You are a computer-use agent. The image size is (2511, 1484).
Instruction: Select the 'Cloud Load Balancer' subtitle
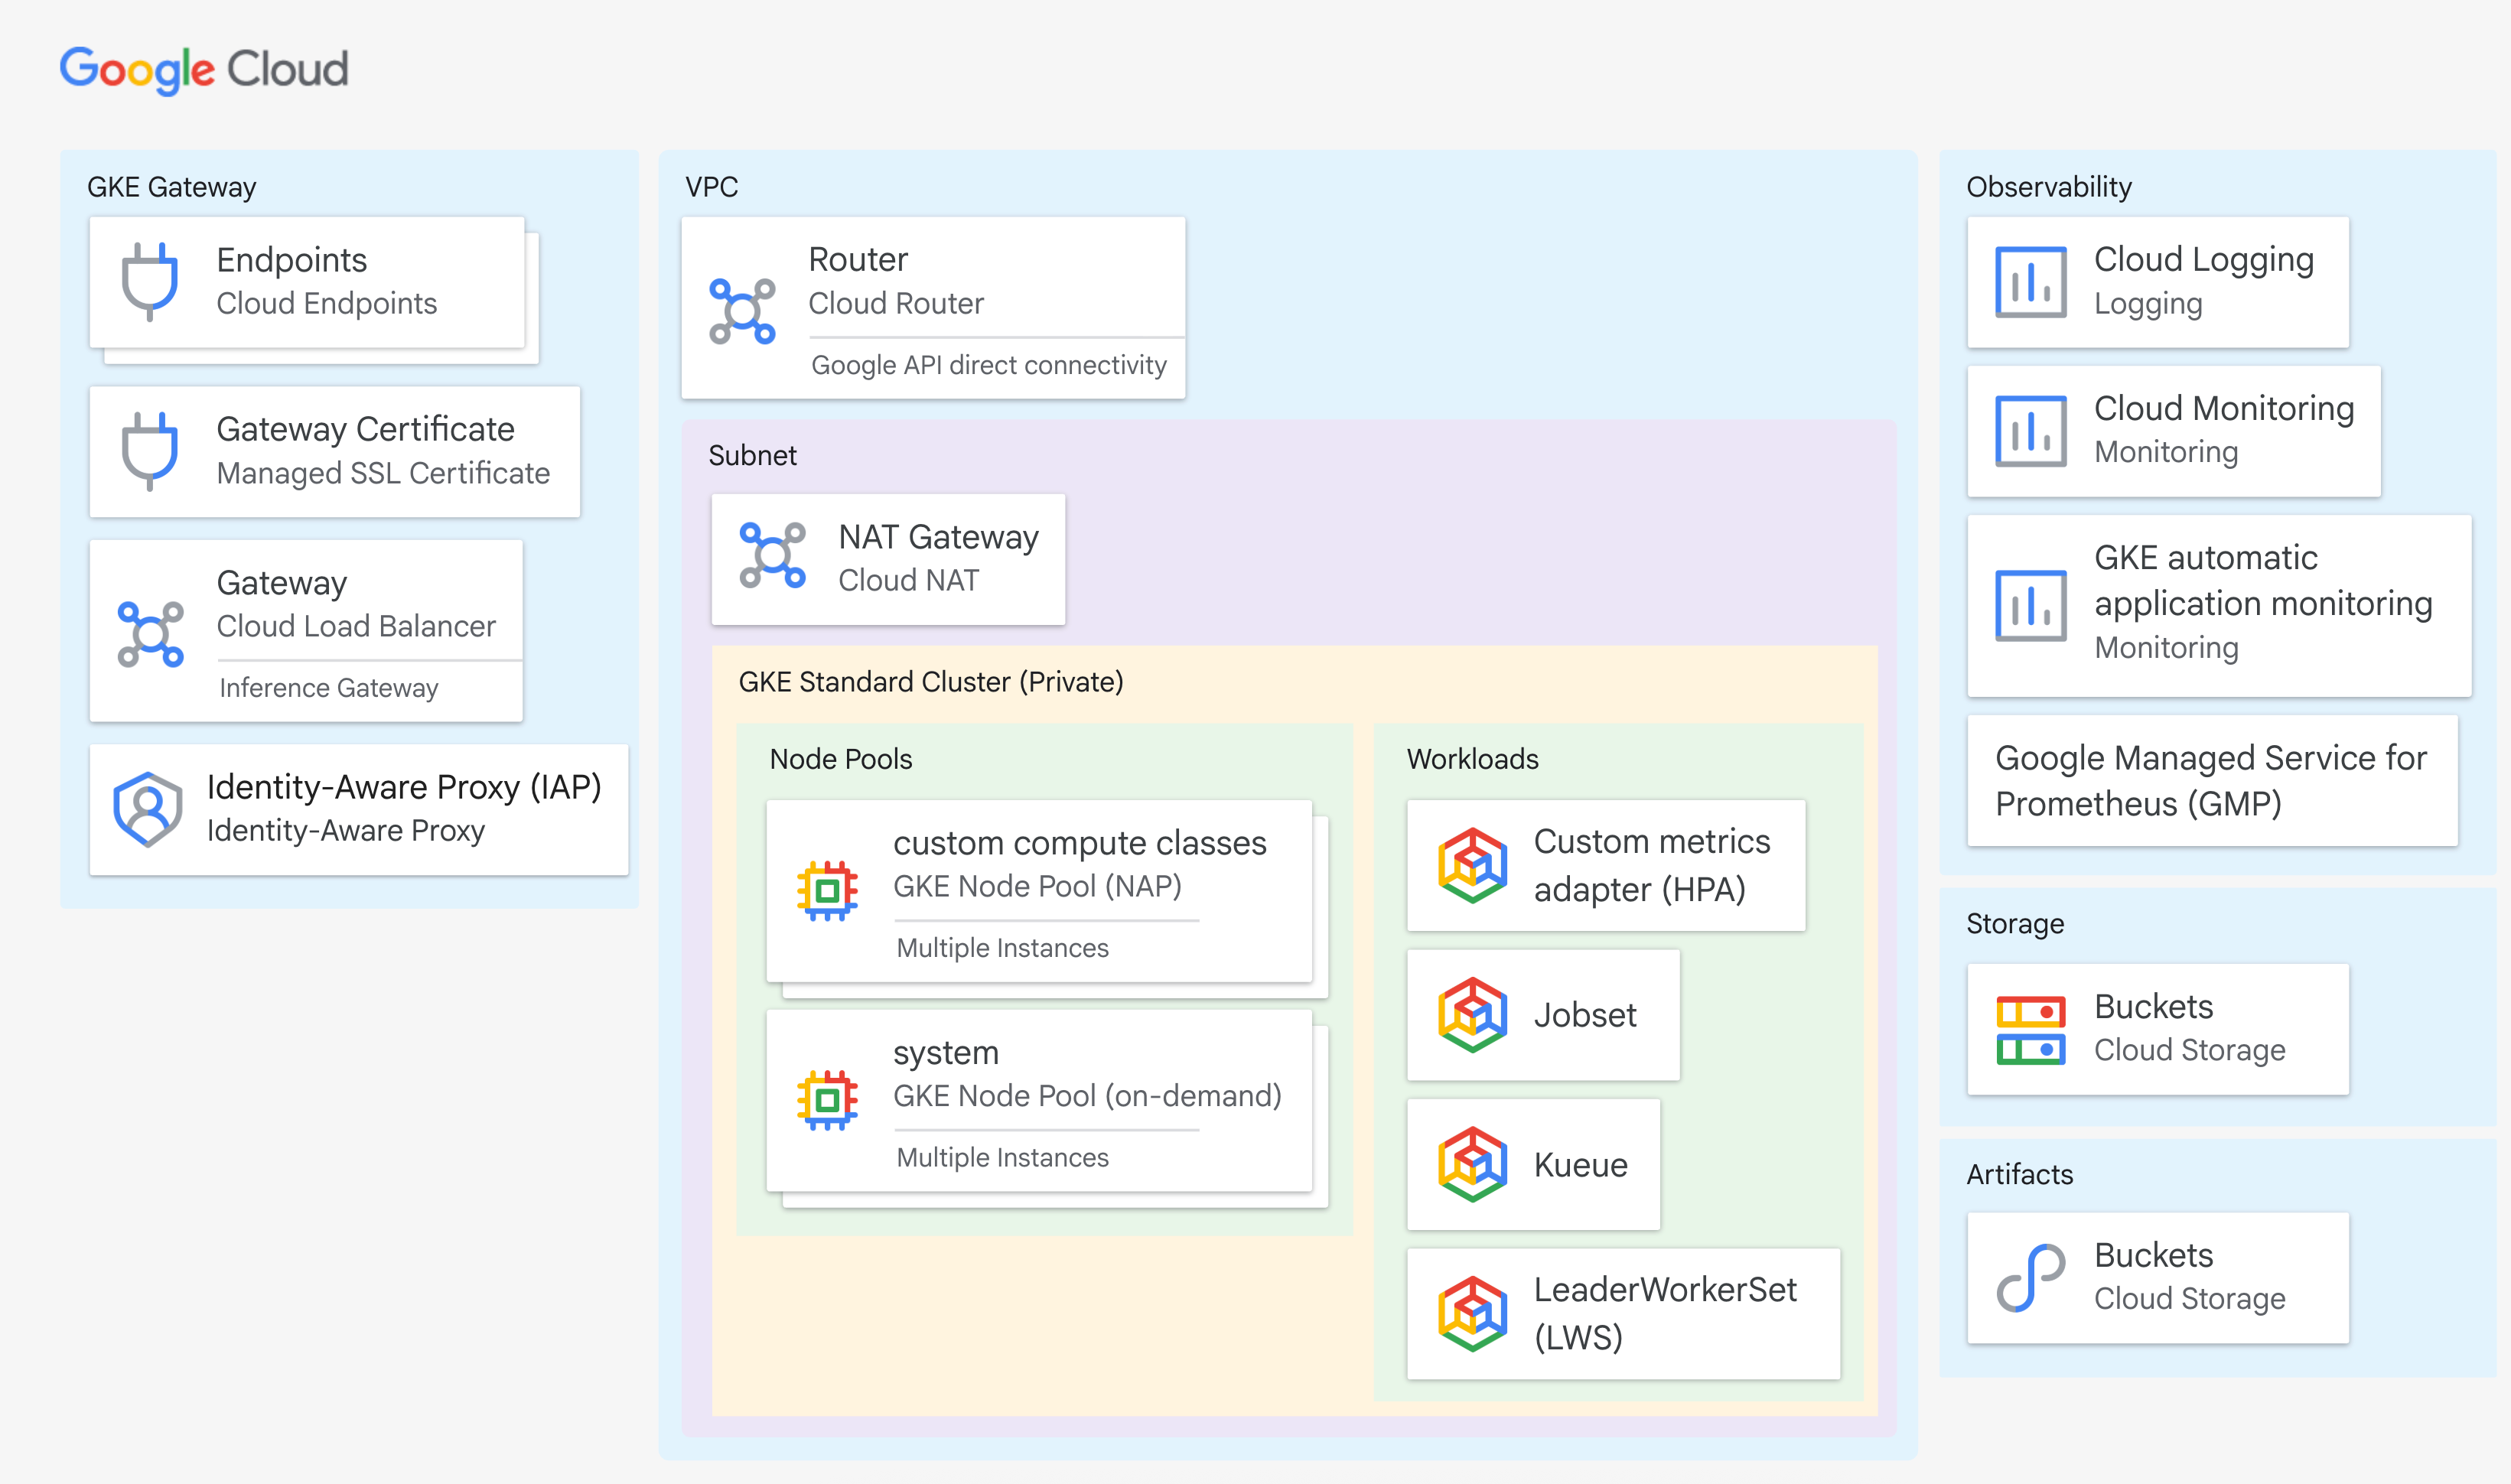click(356, 626)
